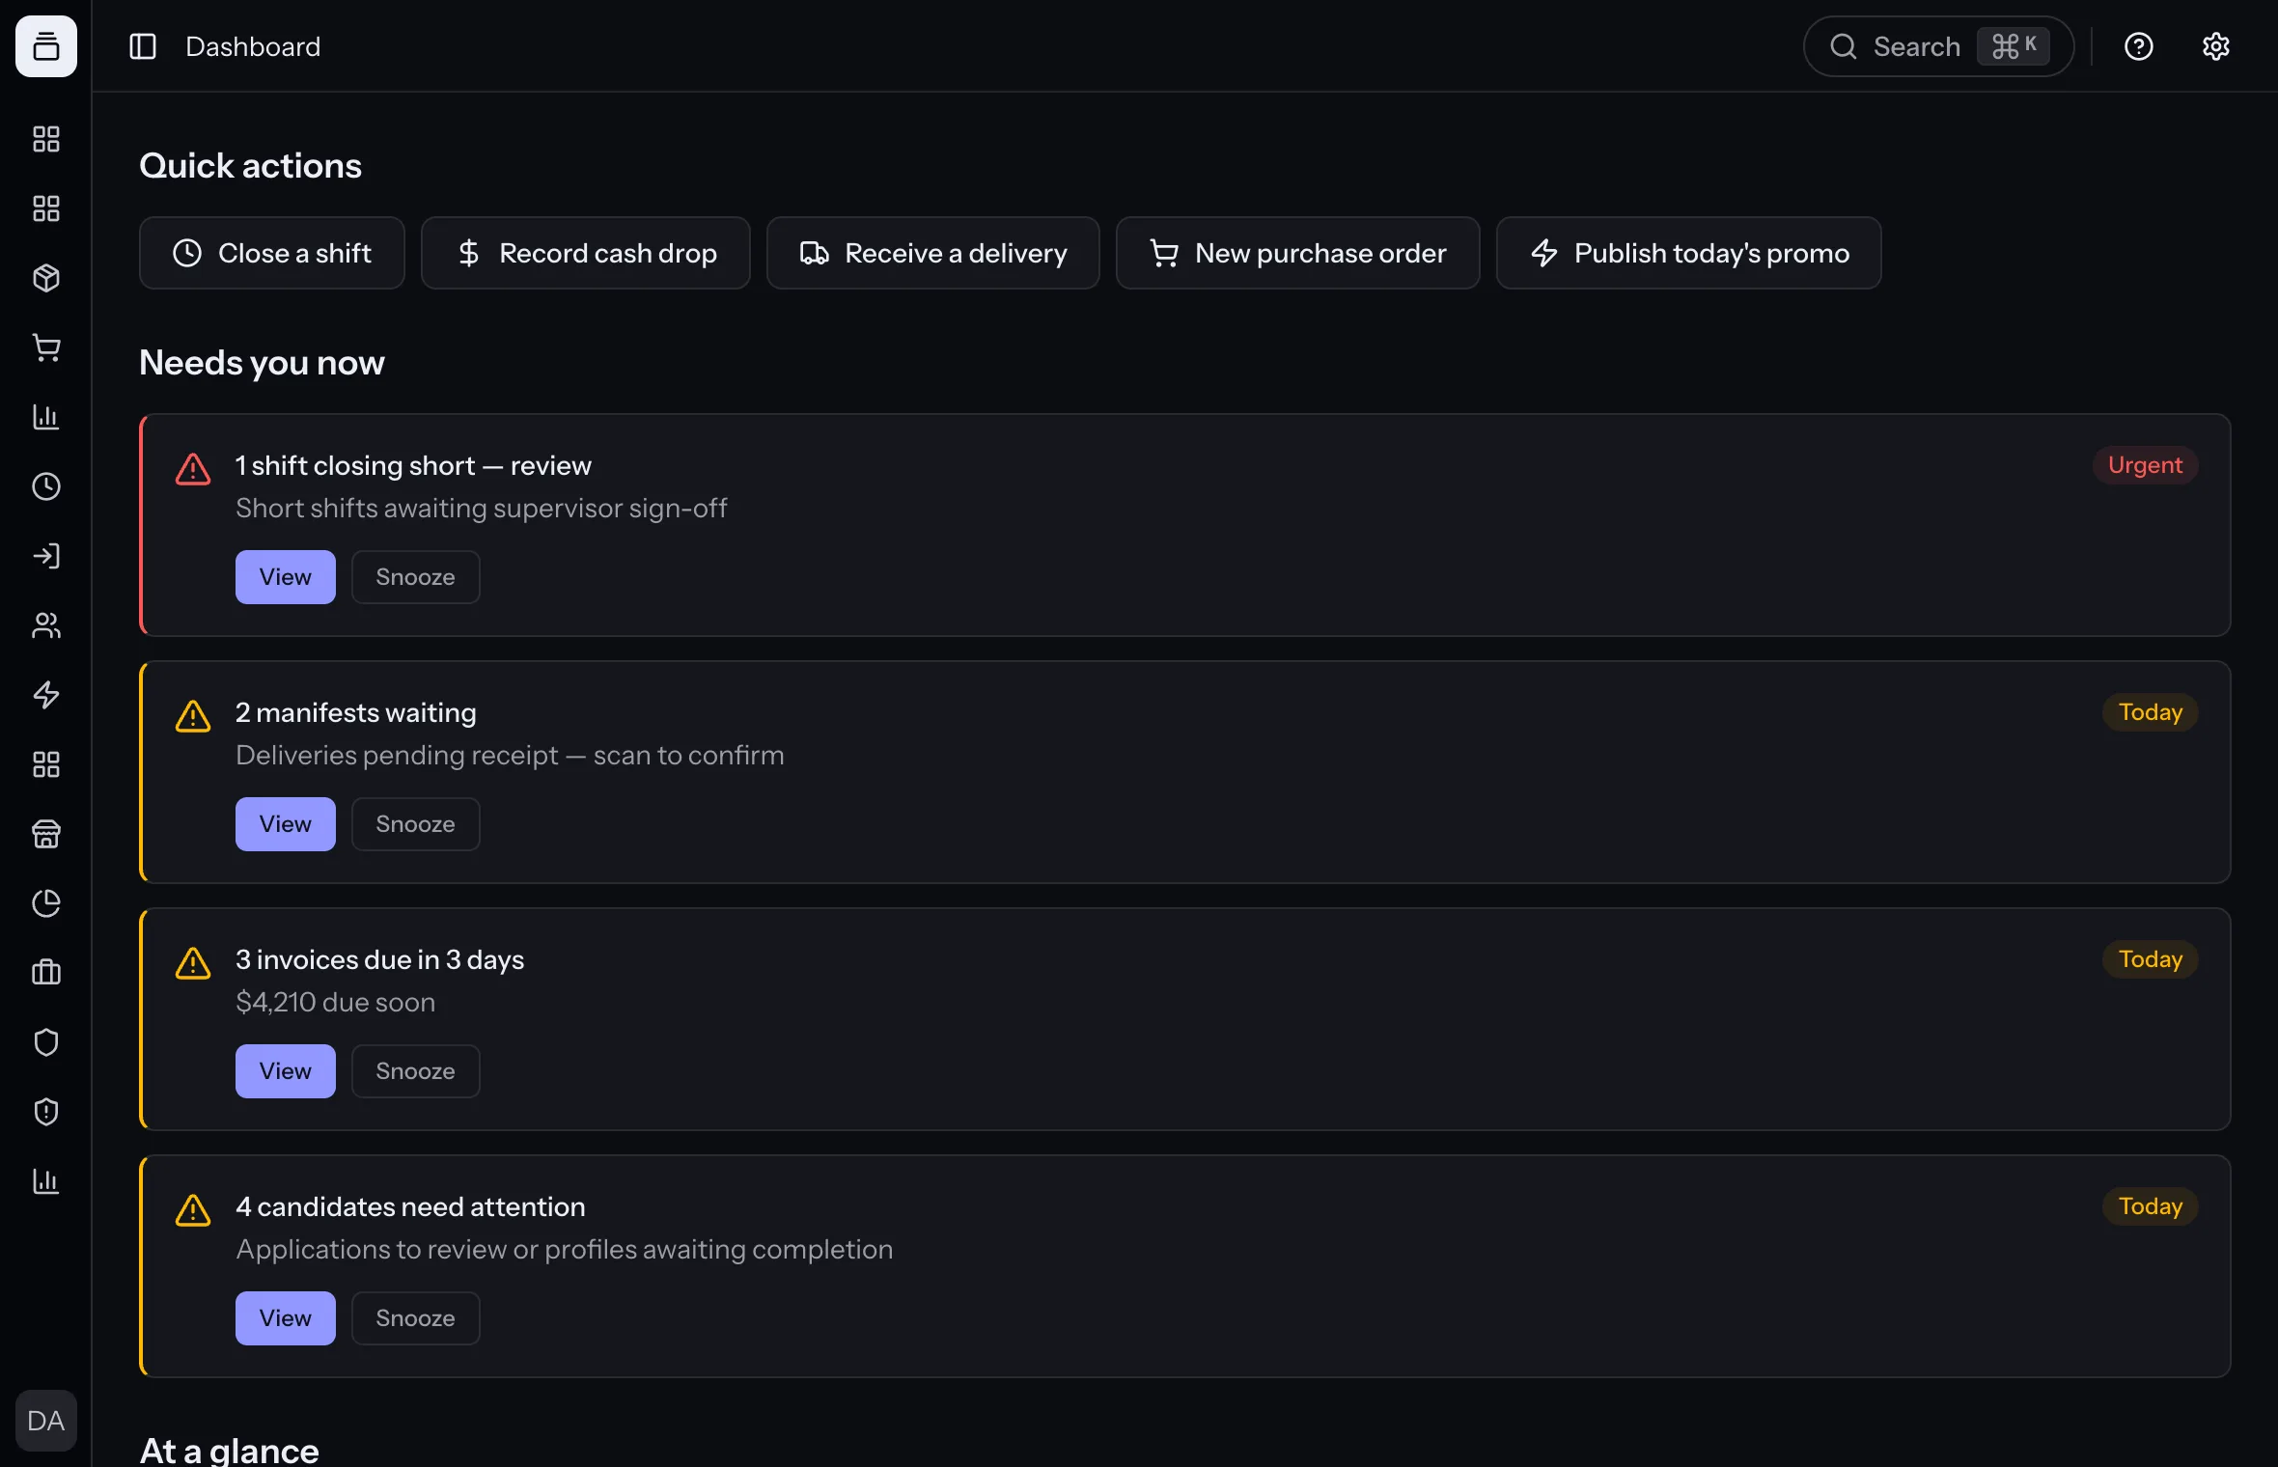Viewport: 2278px width, 1467px height.
Task: Open the clock icon in the sidebar
Action: (x=46, y=486)
